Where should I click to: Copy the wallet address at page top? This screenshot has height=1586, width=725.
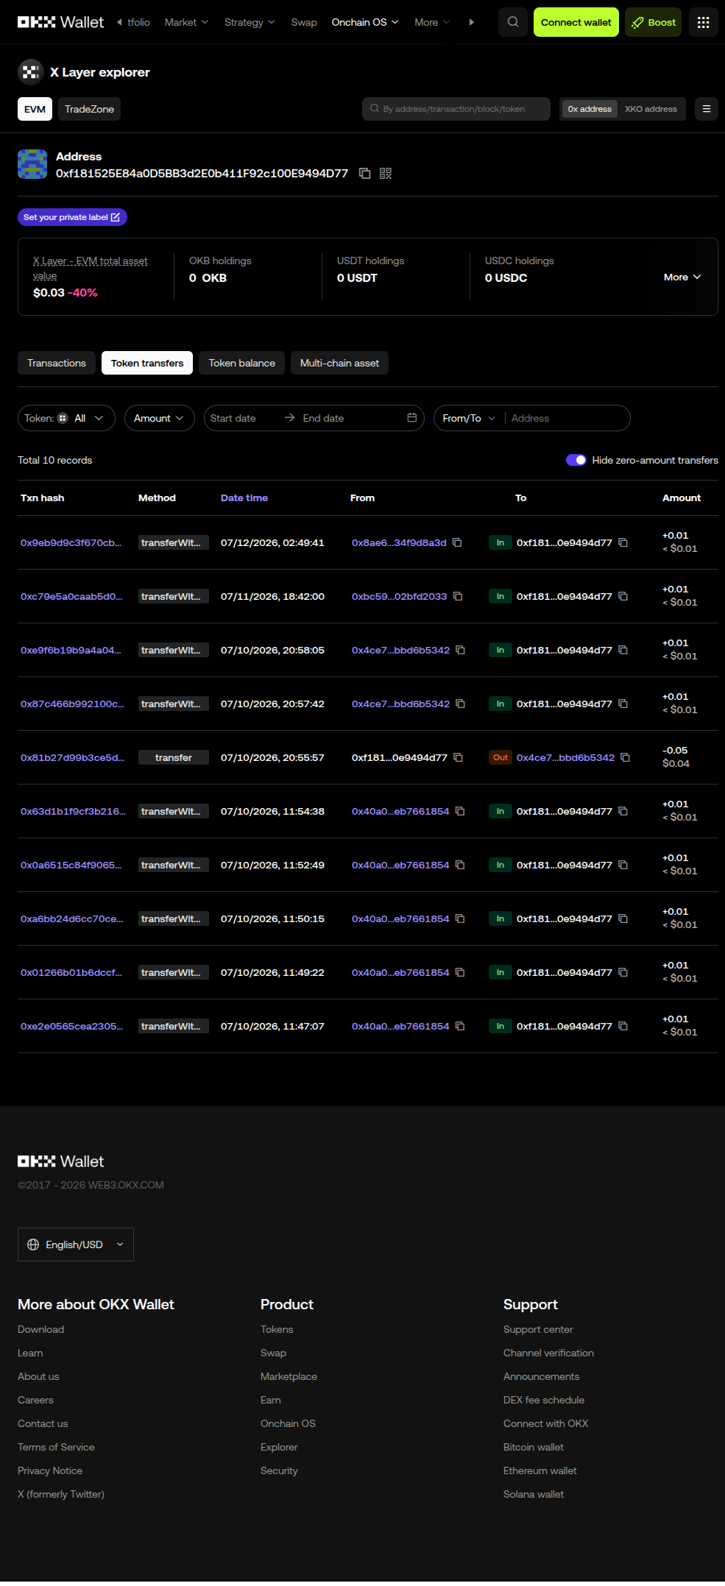tap(364, 174)
